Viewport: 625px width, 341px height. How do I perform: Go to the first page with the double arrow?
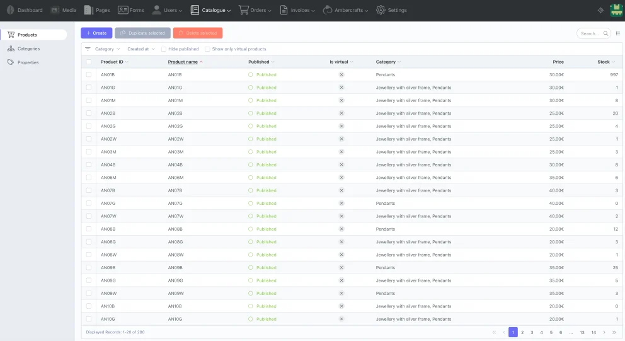494,332
